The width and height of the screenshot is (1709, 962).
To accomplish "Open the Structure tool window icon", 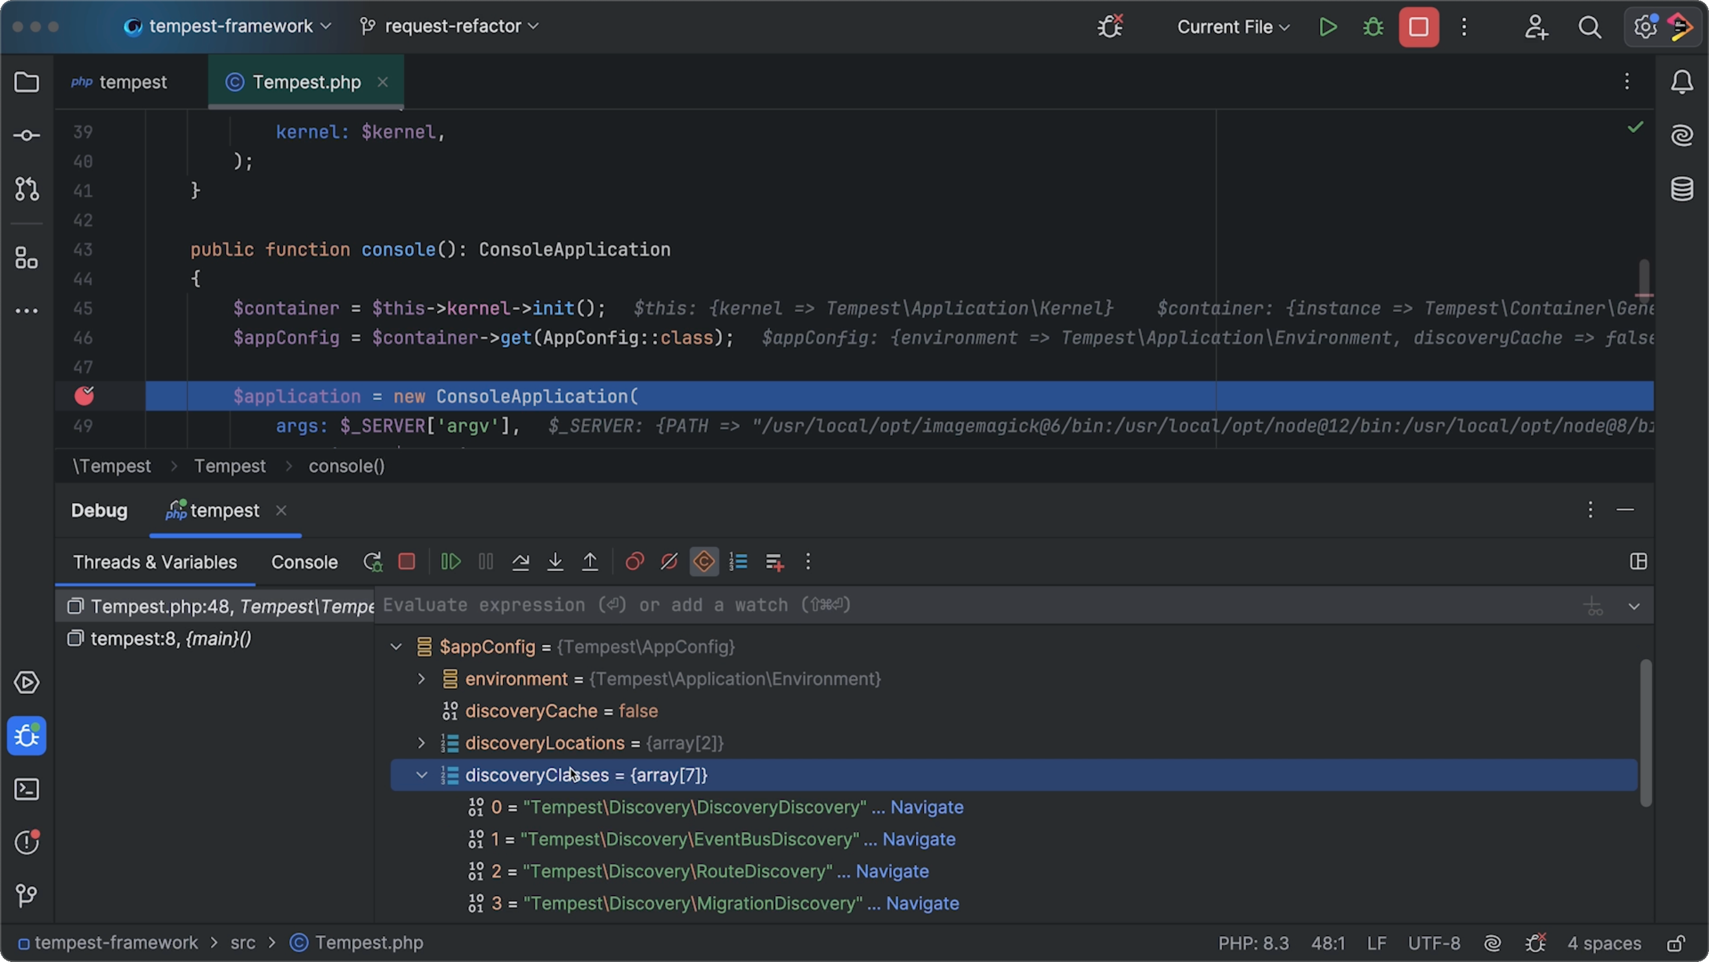I will 27,258.
